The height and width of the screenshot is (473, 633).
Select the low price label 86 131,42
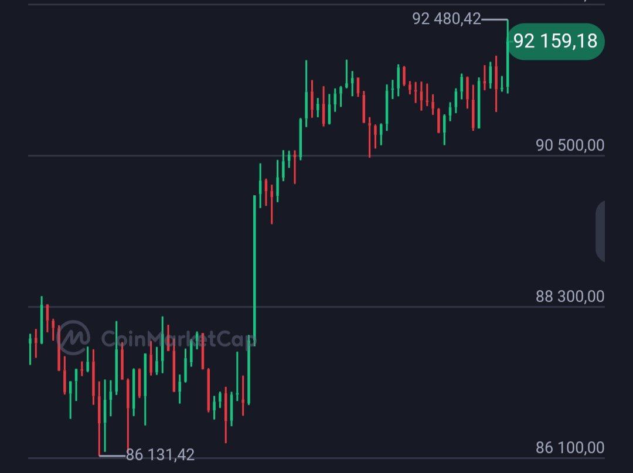coord(160,454)
